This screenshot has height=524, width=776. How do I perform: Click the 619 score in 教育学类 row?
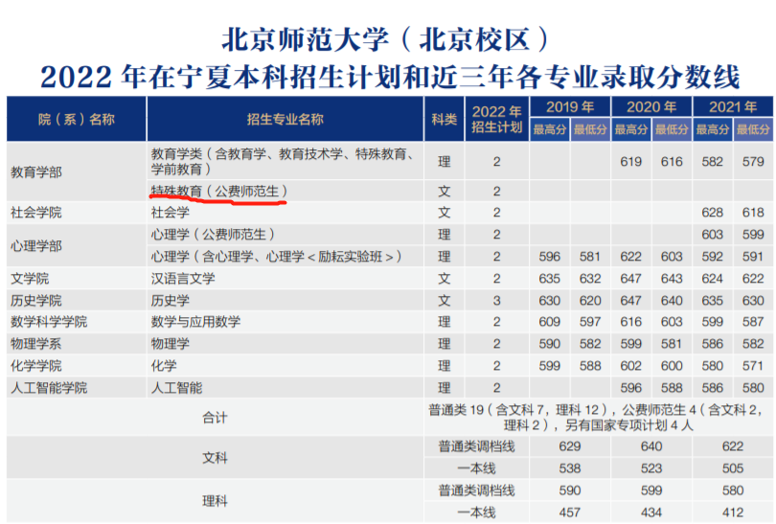pos(631,161)
